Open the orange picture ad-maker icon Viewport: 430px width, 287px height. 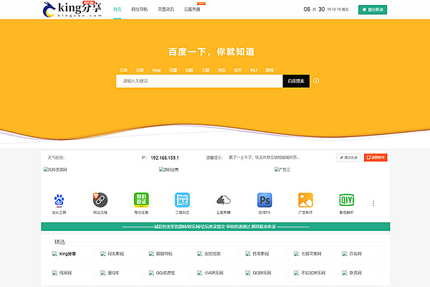(x=305, y=200)
